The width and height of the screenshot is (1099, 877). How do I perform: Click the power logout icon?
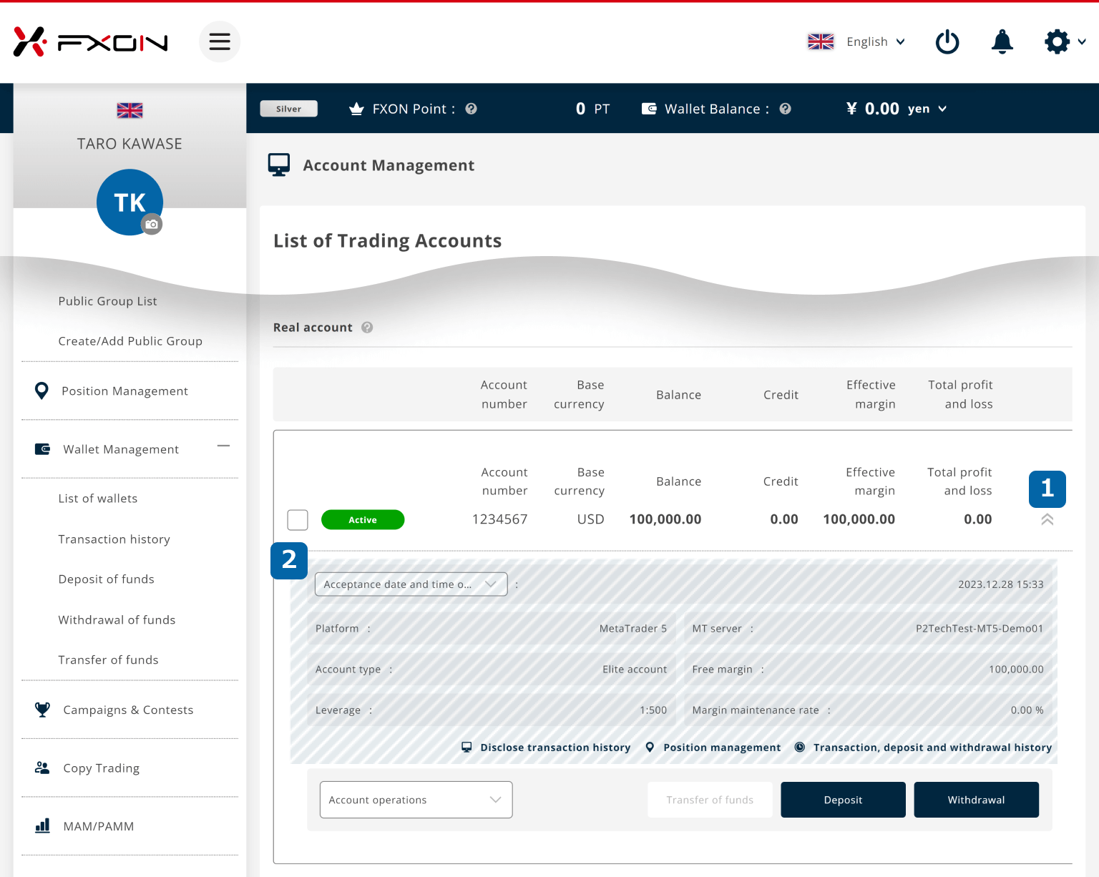pos(947,41)
